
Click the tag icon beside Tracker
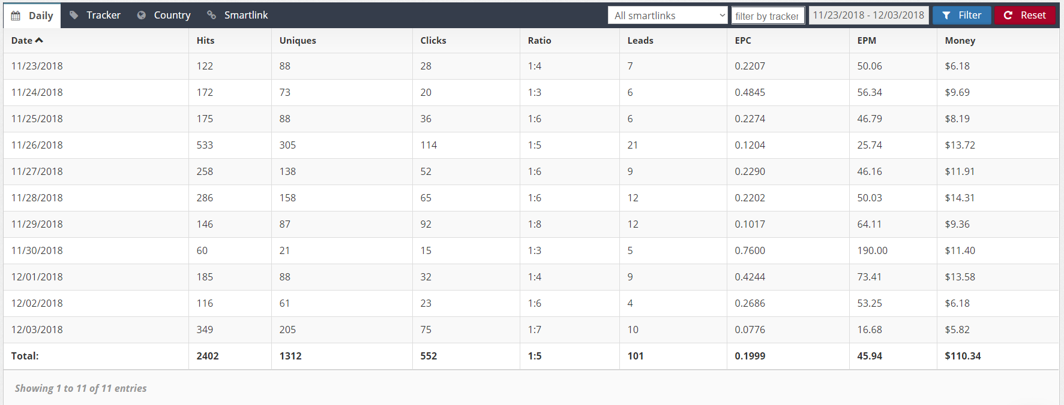tap(74, 15)
